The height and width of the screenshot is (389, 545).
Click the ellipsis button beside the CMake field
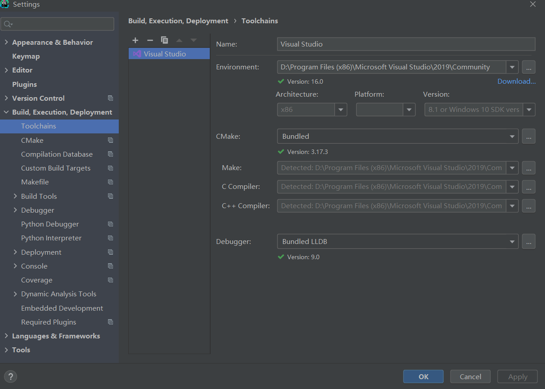click(x=528, y=136)
